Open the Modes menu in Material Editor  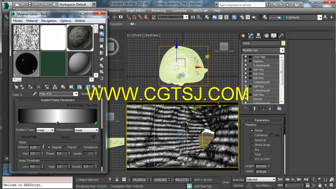[x=18, y=21]
